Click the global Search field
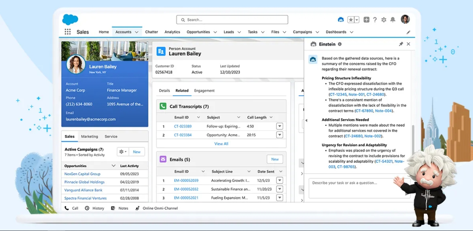Image resolution: width=473 pixels, height=231 pixels. (232, 19)
